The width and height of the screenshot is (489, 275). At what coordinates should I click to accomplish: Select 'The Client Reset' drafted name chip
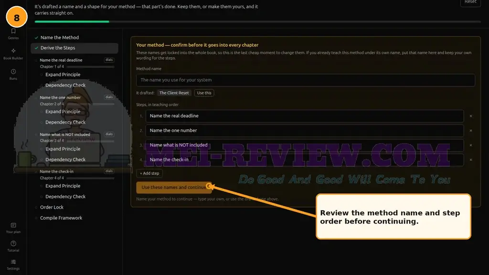174,93
